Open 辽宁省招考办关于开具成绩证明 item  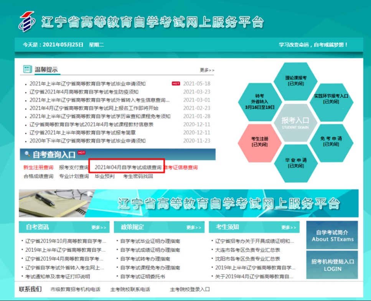click(254, 241)
